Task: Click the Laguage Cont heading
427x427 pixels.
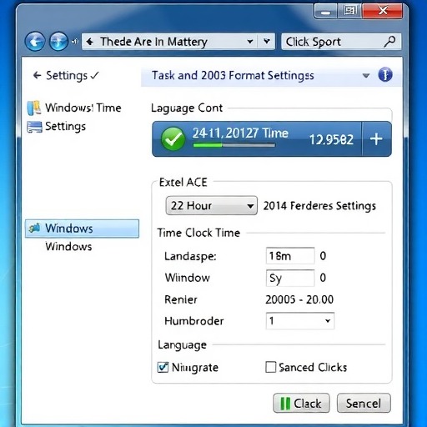Action: [187, 108]
